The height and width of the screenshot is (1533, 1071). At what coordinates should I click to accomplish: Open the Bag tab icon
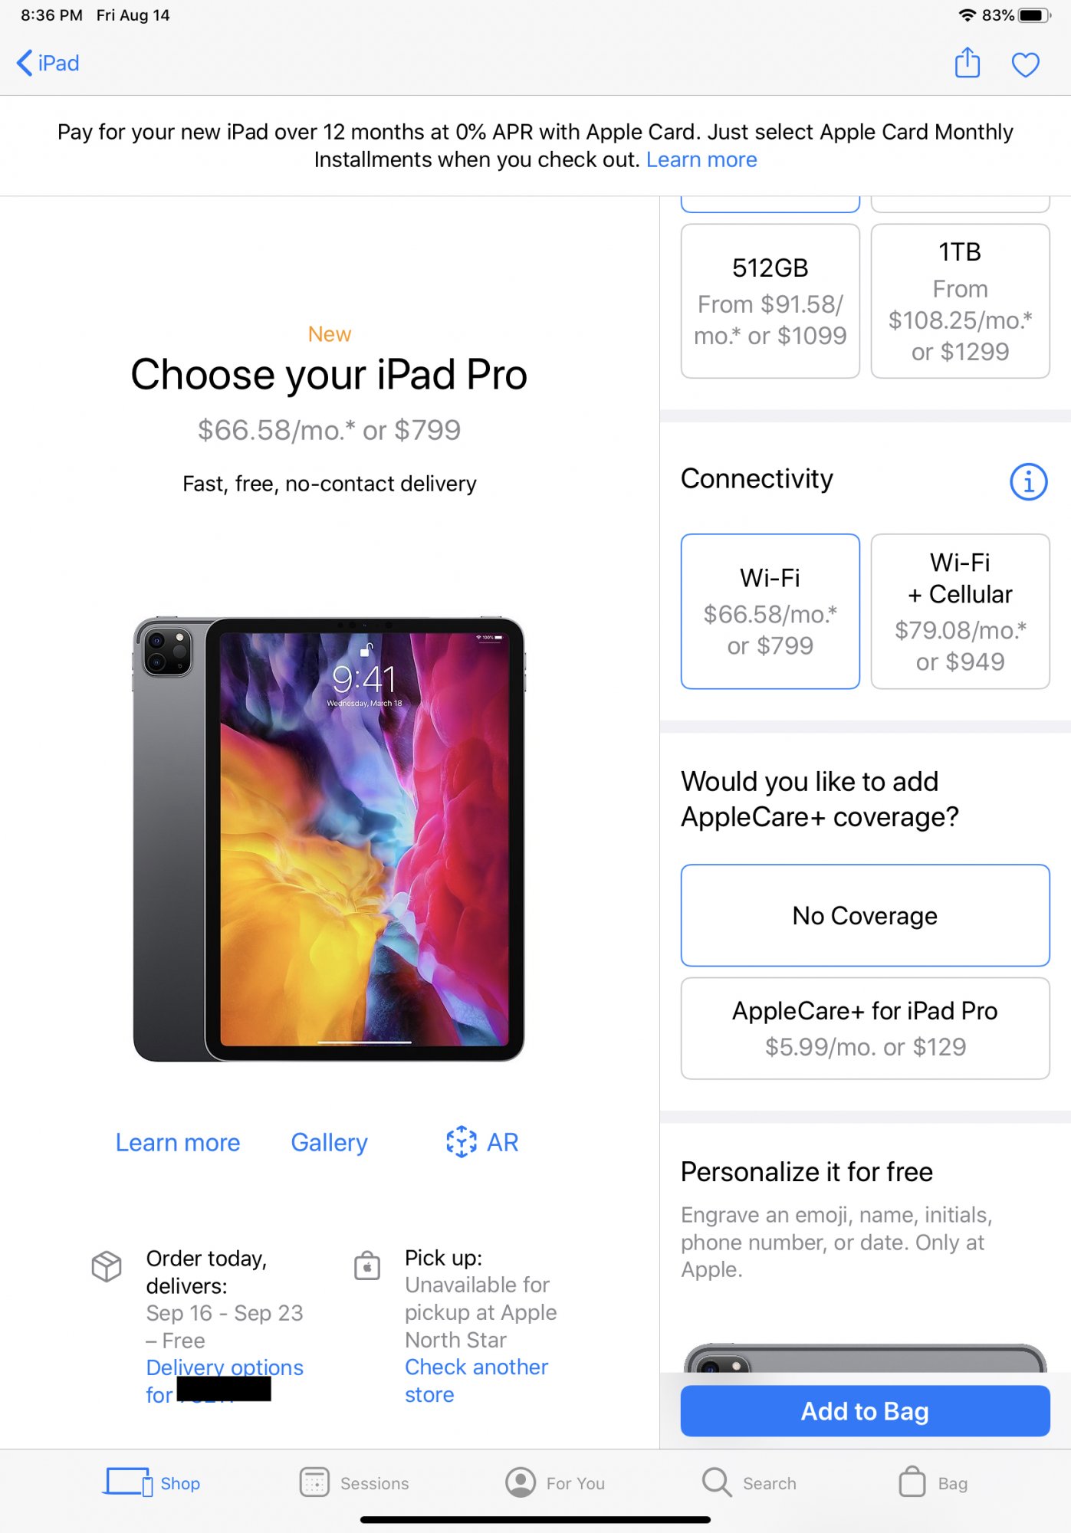[912, 1482]
